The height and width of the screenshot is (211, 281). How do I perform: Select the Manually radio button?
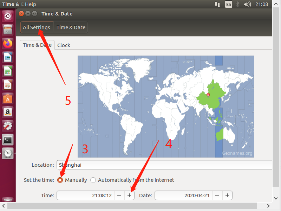(x=60, y=180)
